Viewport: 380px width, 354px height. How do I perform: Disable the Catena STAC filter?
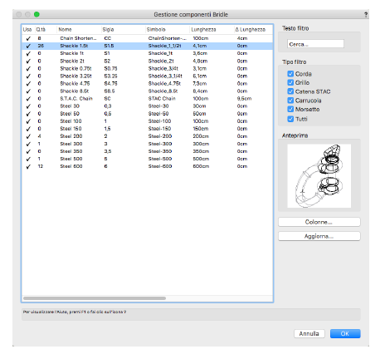point(290,91)
